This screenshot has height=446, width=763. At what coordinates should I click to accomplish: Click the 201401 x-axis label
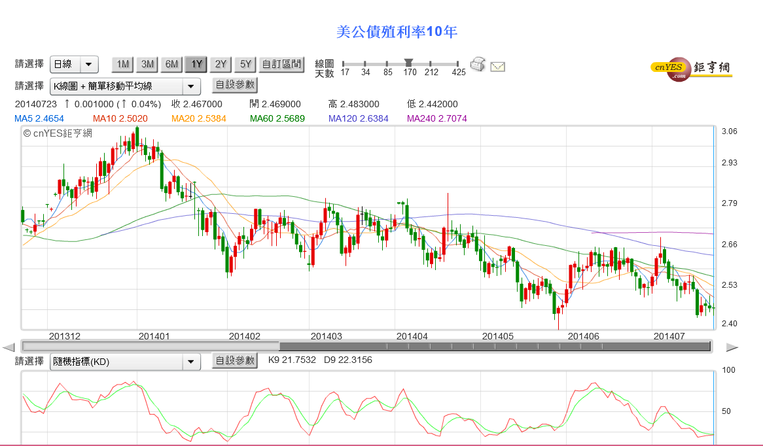154,336
